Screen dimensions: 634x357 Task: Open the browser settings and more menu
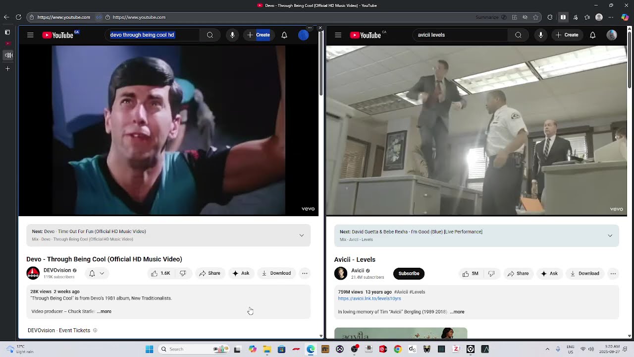click(x=611, y=17)
